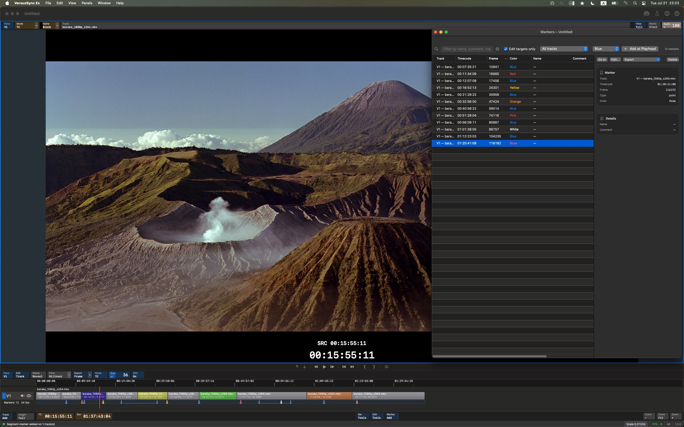Toggle loop playback icon
684x427 pixels.
(387, 367)
